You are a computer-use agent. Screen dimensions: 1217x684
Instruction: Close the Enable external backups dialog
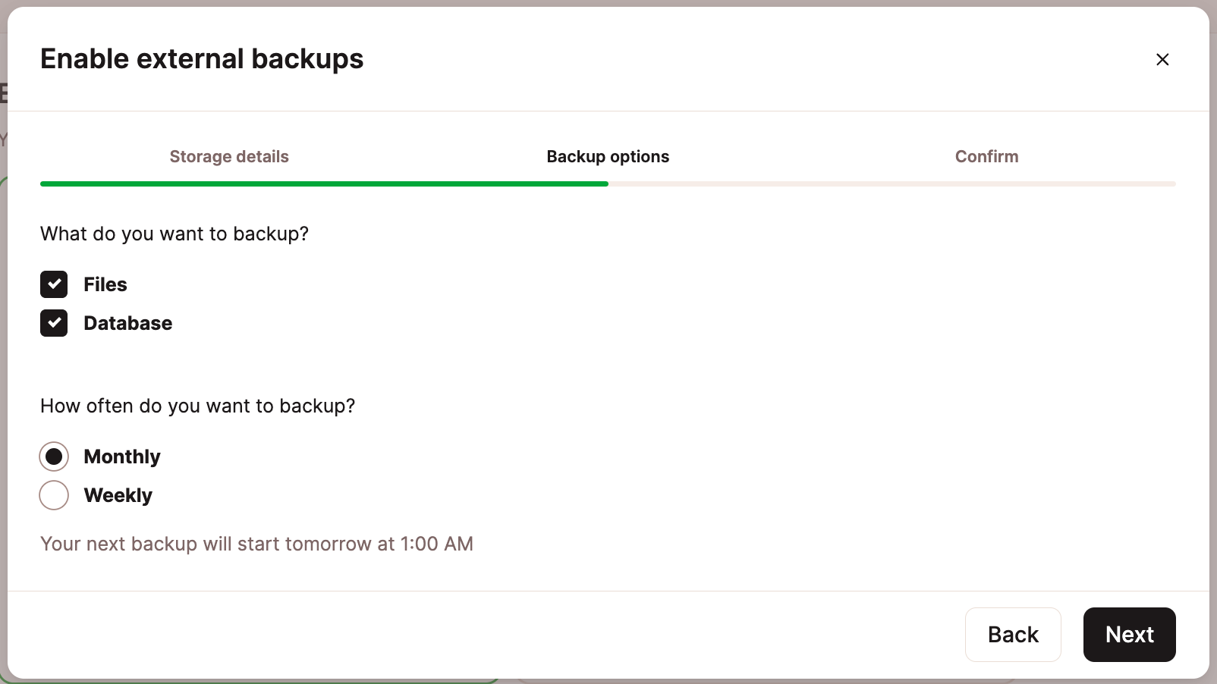click(x=1162, y=59)
